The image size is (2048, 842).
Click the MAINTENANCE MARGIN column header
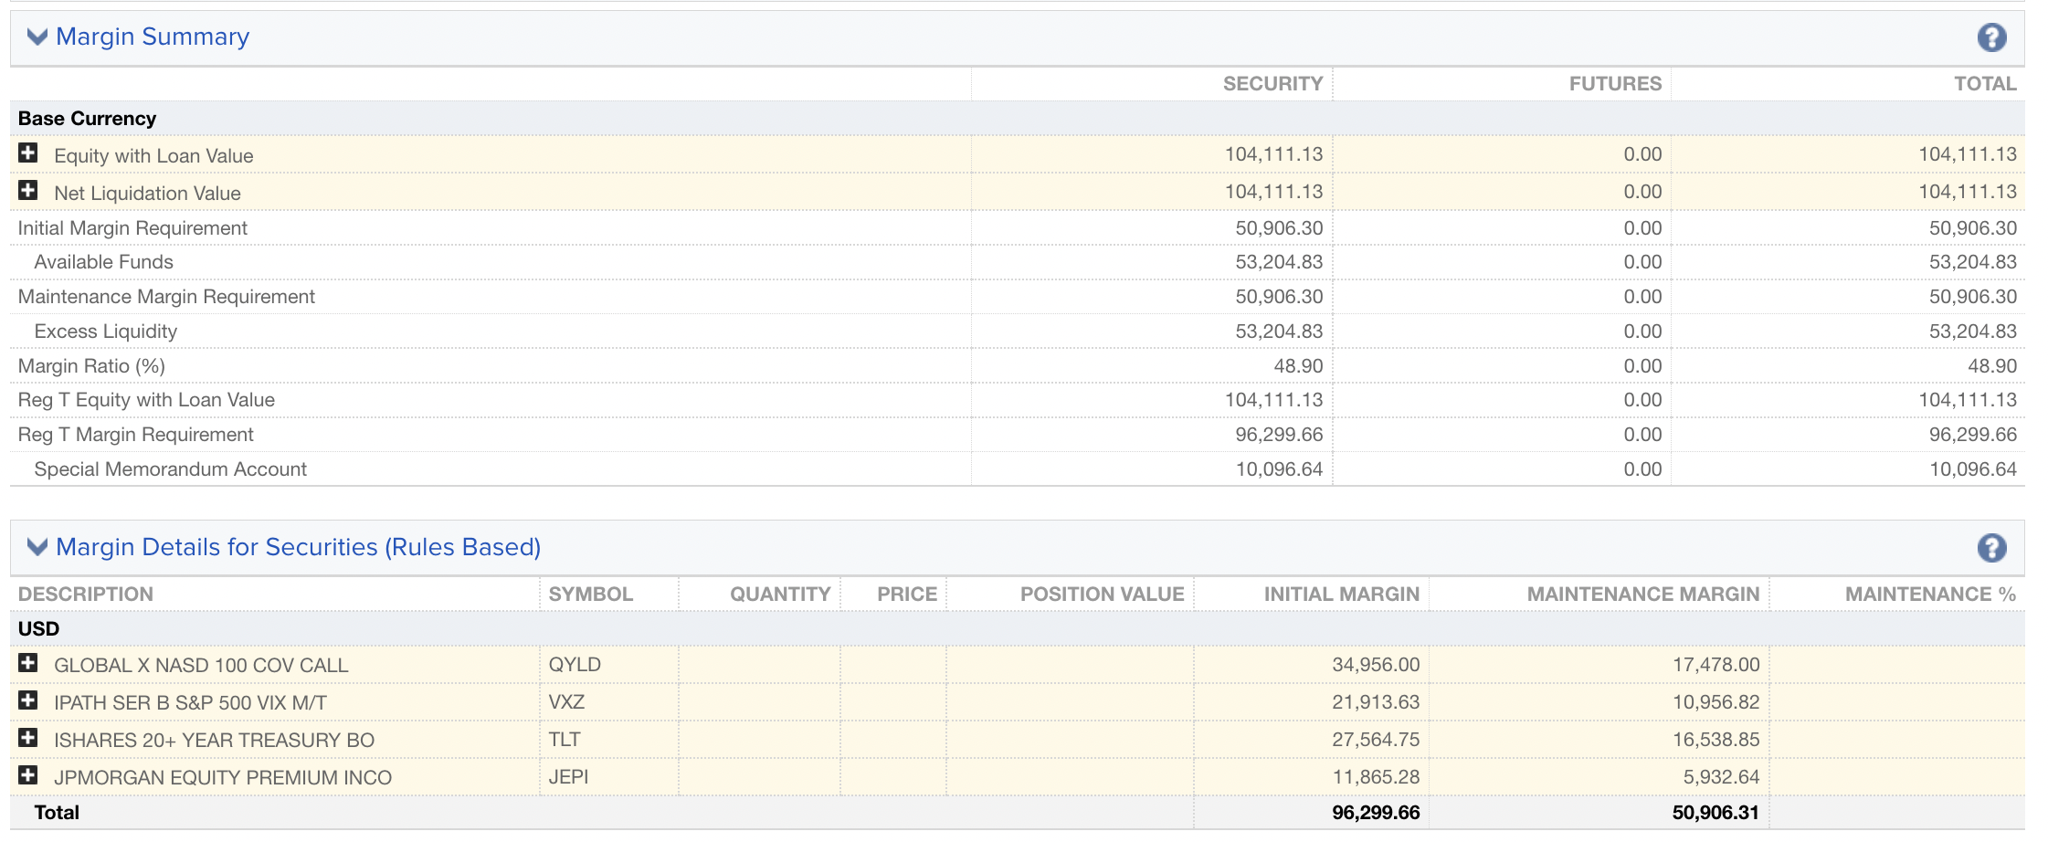[1642, 595]
